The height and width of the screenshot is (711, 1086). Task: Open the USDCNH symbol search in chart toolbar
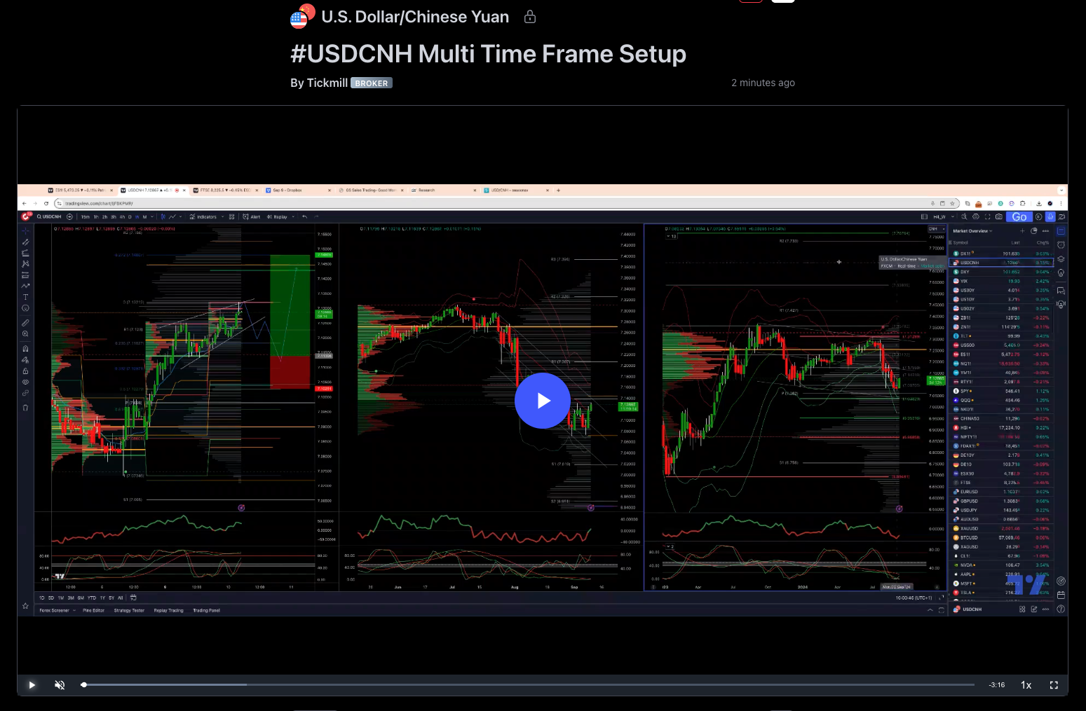click(x=48, y=216)
